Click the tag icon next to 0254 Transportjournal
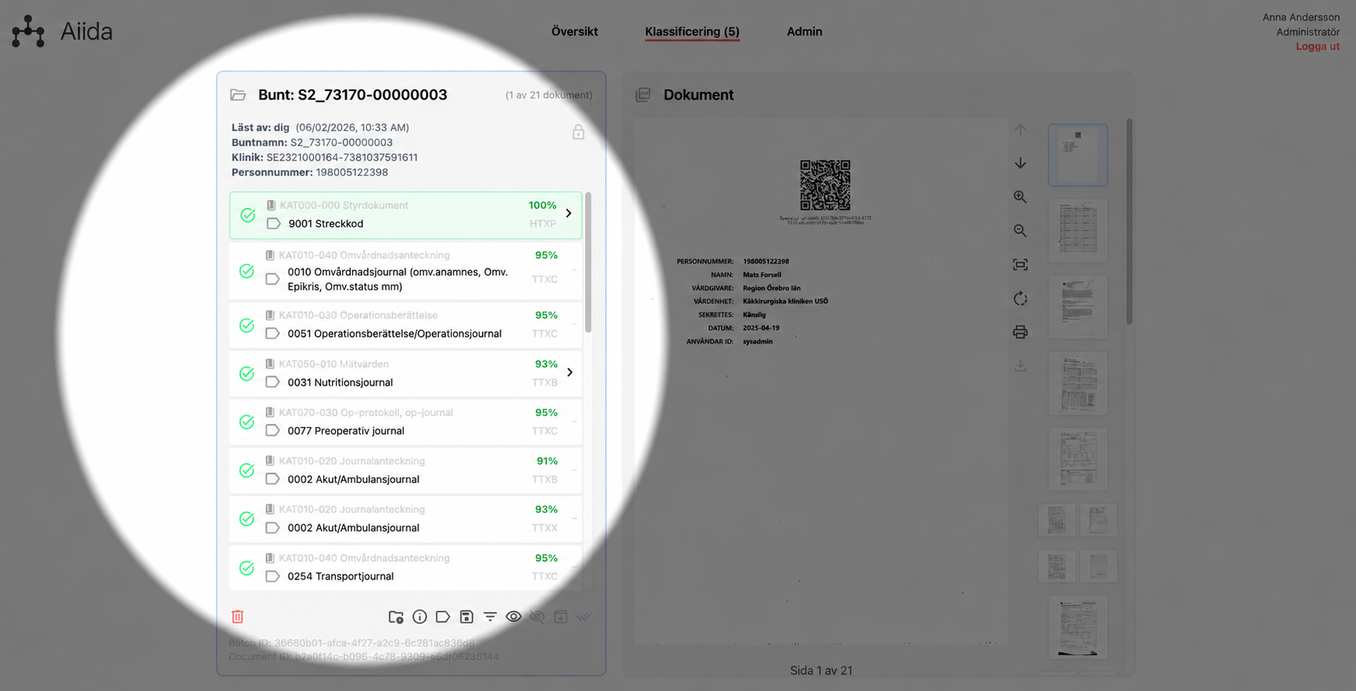The width and height of the screenshot is (1356, 691). (x=273, y=576)
